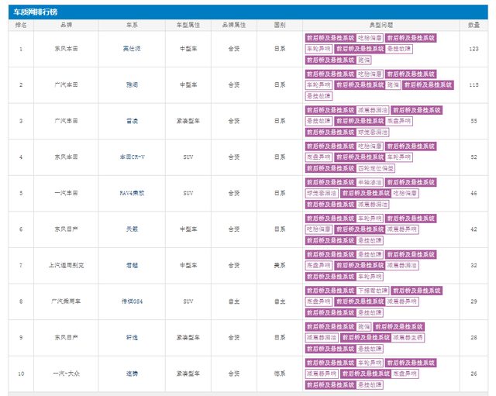Click 东风日产 brand in the 天籁 row
The width and height of the screenshot is (496, 396).
[x=66, y=229]
